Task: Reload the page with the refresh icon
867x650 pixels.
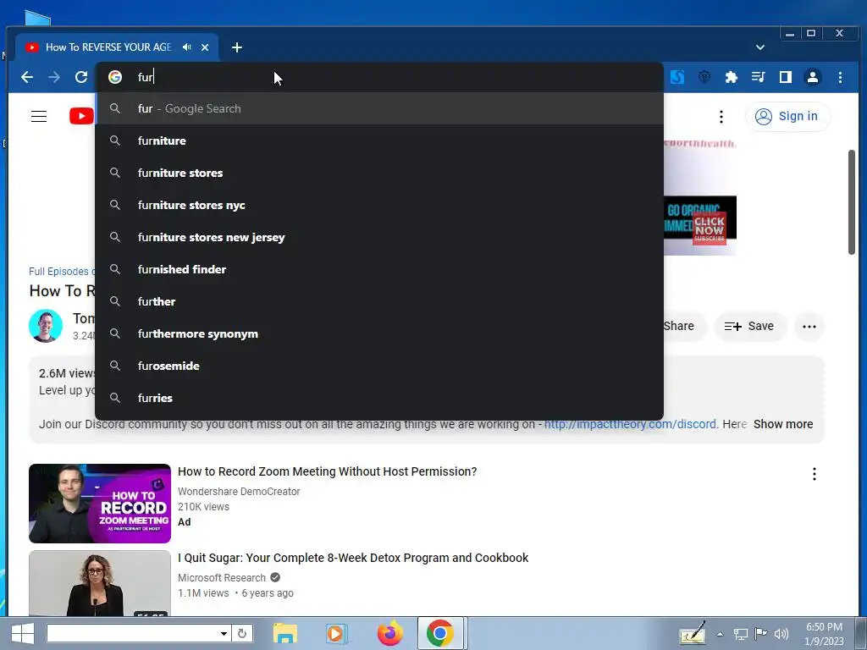Action: coord(81,77)
